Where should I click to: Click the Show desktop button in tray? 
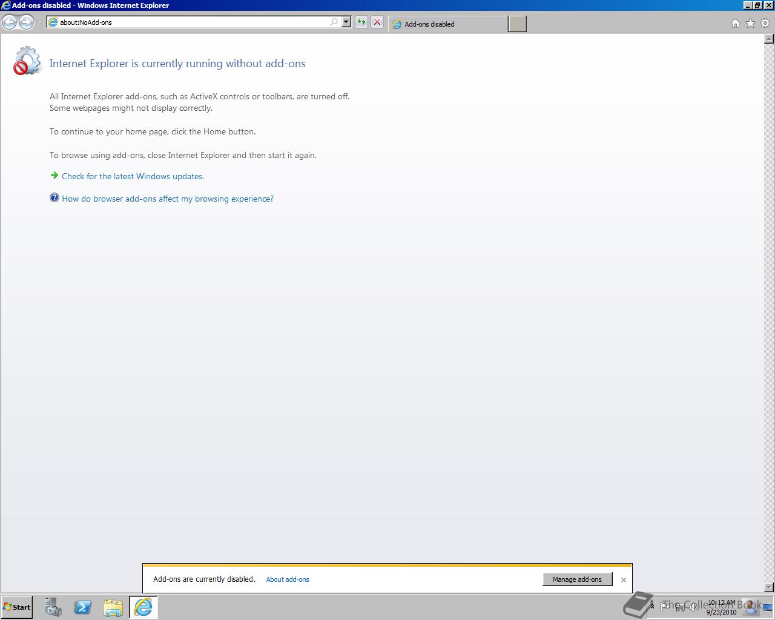[768, 607]
